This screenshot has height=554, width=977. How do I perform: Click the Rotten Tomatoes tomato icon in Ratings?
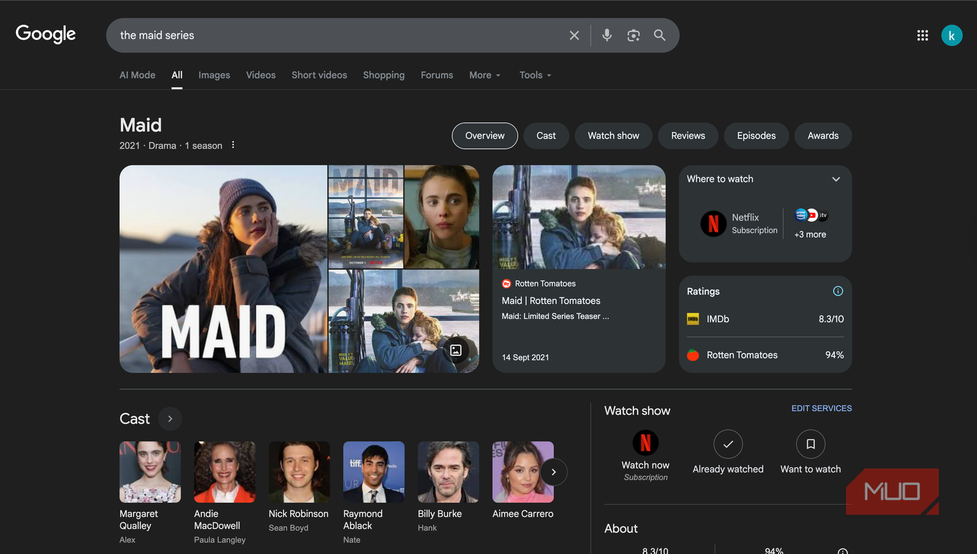coord(693,355)
